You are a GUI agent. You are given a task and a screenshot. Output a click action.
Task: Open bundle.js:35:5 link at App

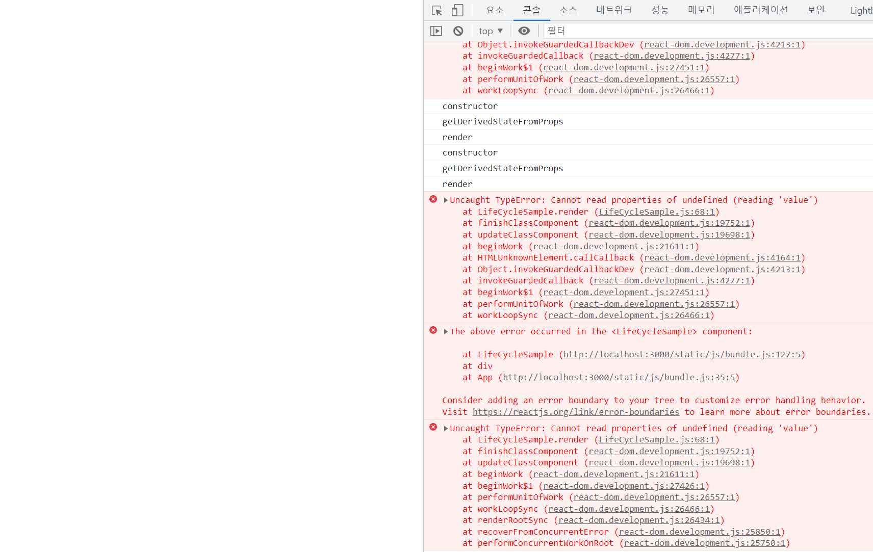pyautogui.click(x=619, y=377)
